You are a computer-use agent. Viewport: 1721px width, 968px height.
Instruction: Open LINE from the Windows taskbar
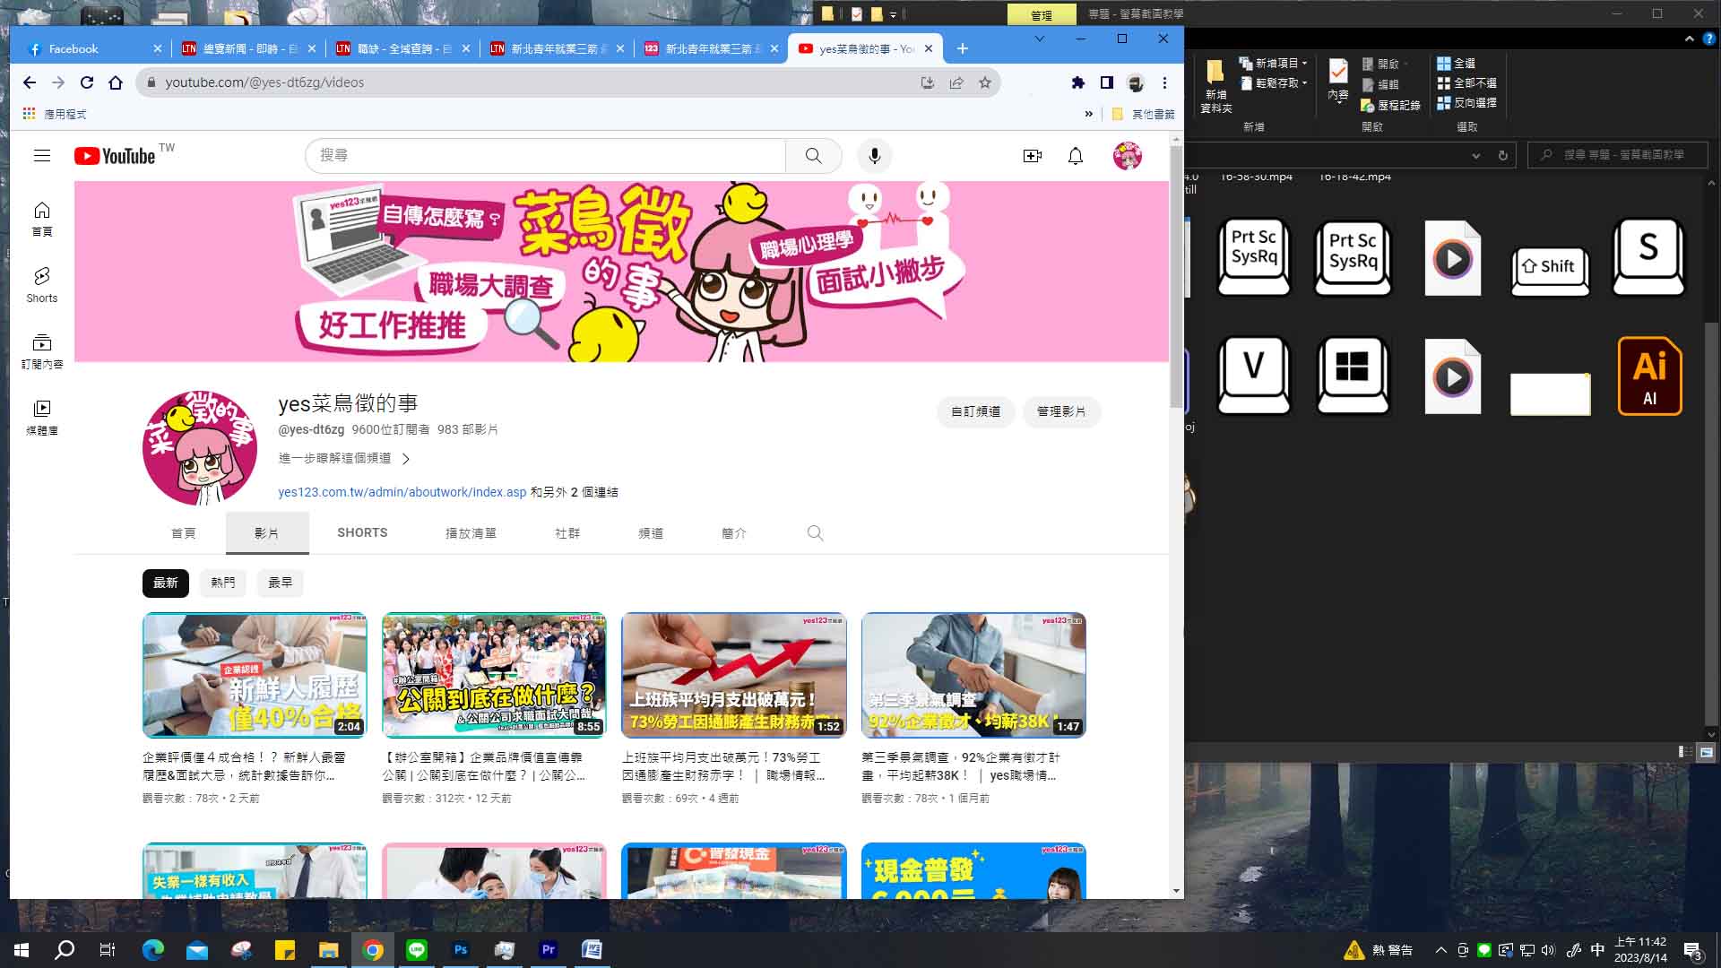[417, 950]
